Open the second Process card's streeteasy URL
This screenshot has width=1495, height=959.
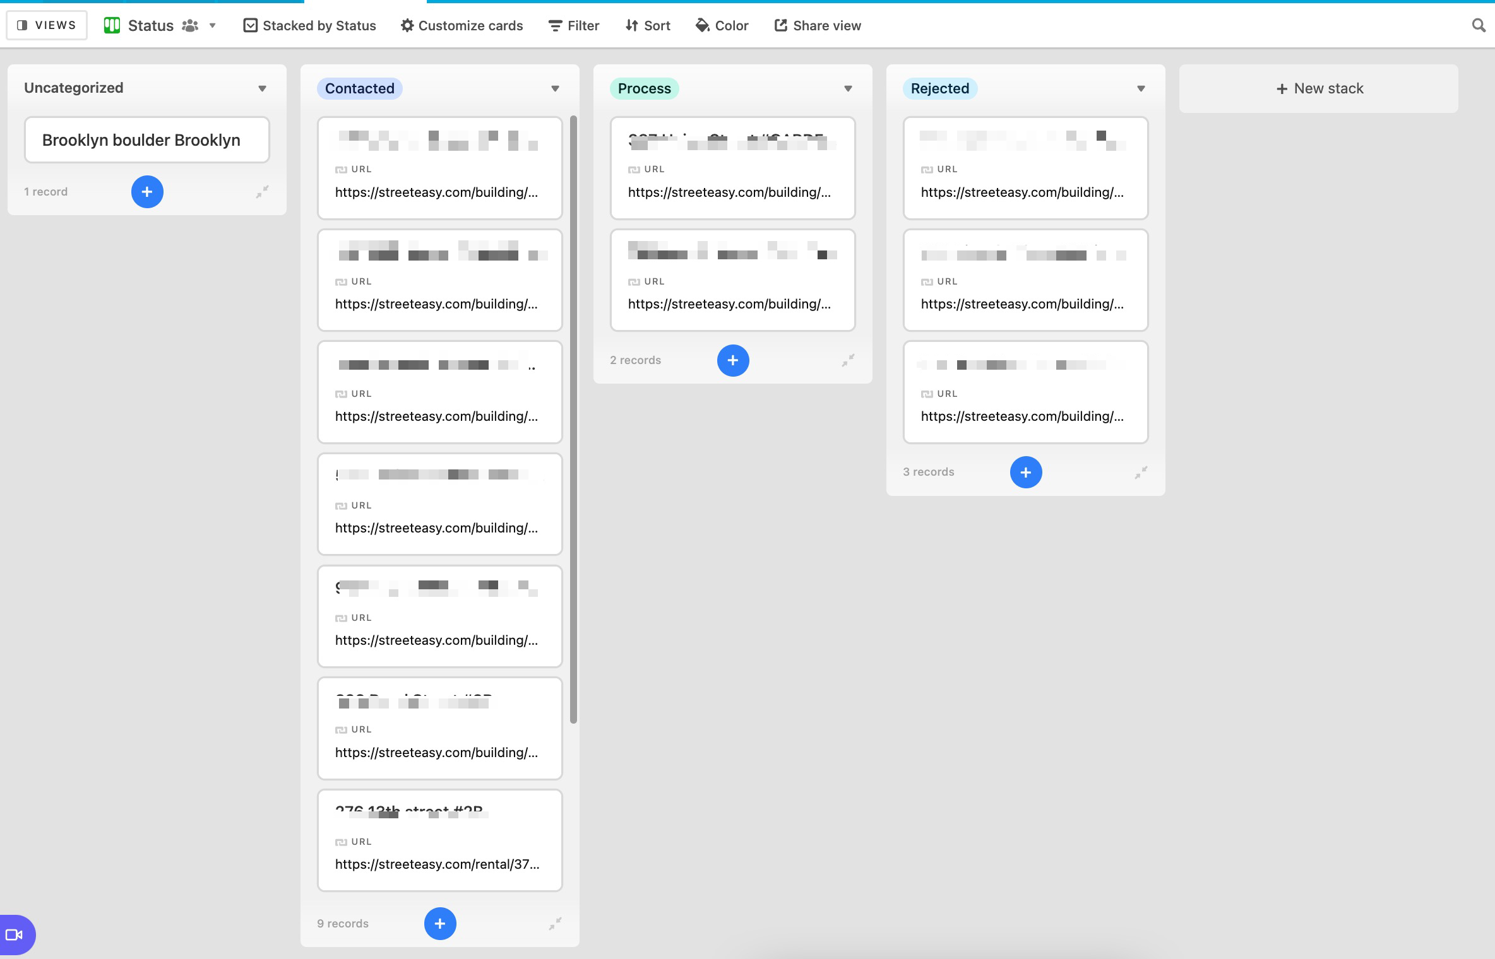[x=729, y=304]
